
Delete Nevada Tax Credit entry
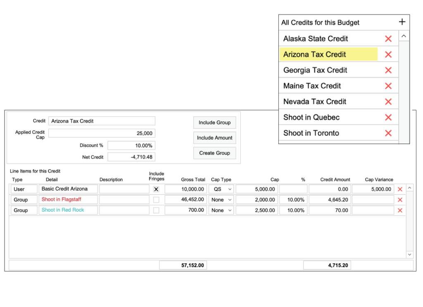[388, 102]
